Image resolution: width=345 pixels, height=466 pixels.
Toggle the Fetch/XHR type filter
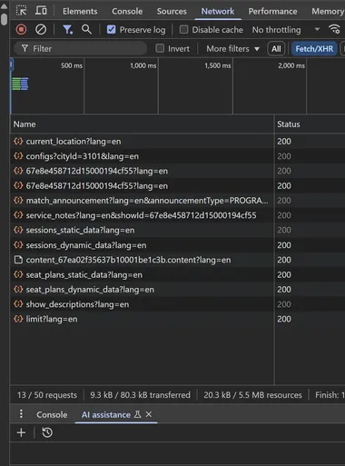(x=314, y=48)
